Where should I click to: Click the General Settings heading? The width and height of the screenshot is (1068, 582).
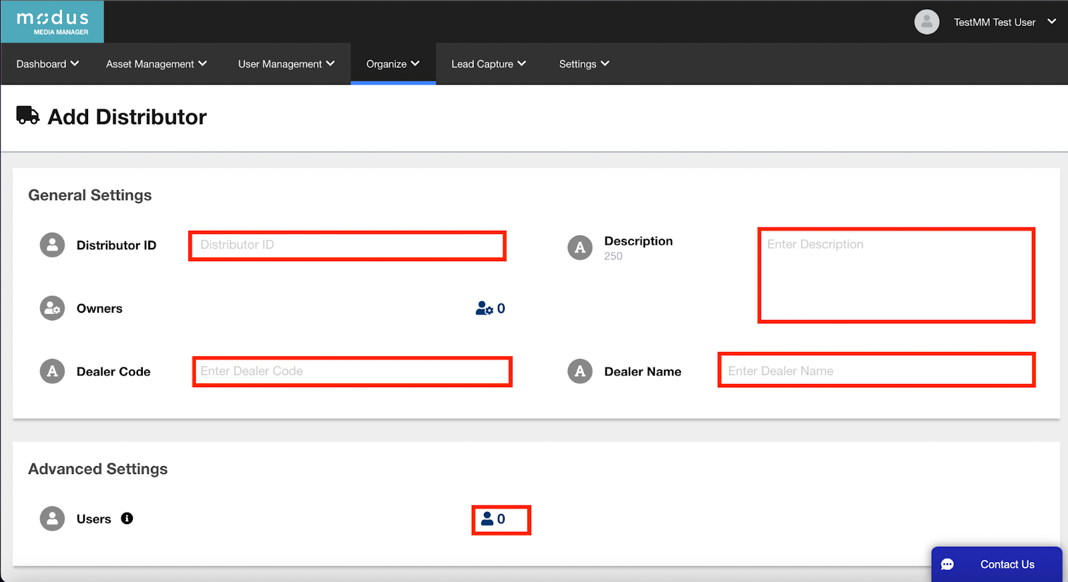[x=90, y=195]
